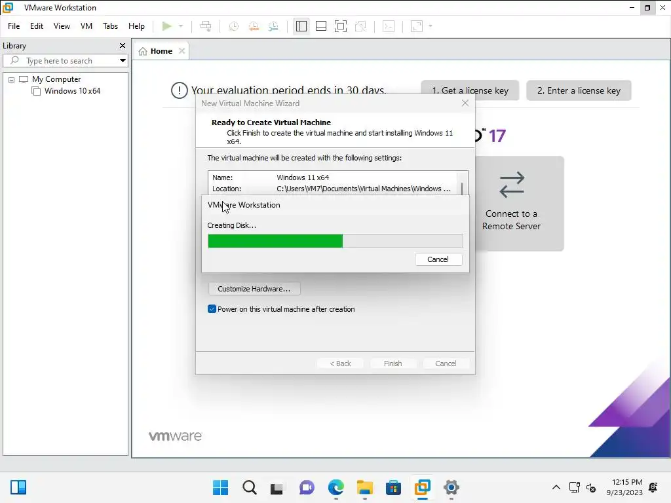Open the View menu
The height and width of the screenshot is (503, 671).
pyautogui.click(x=62, y=26)
